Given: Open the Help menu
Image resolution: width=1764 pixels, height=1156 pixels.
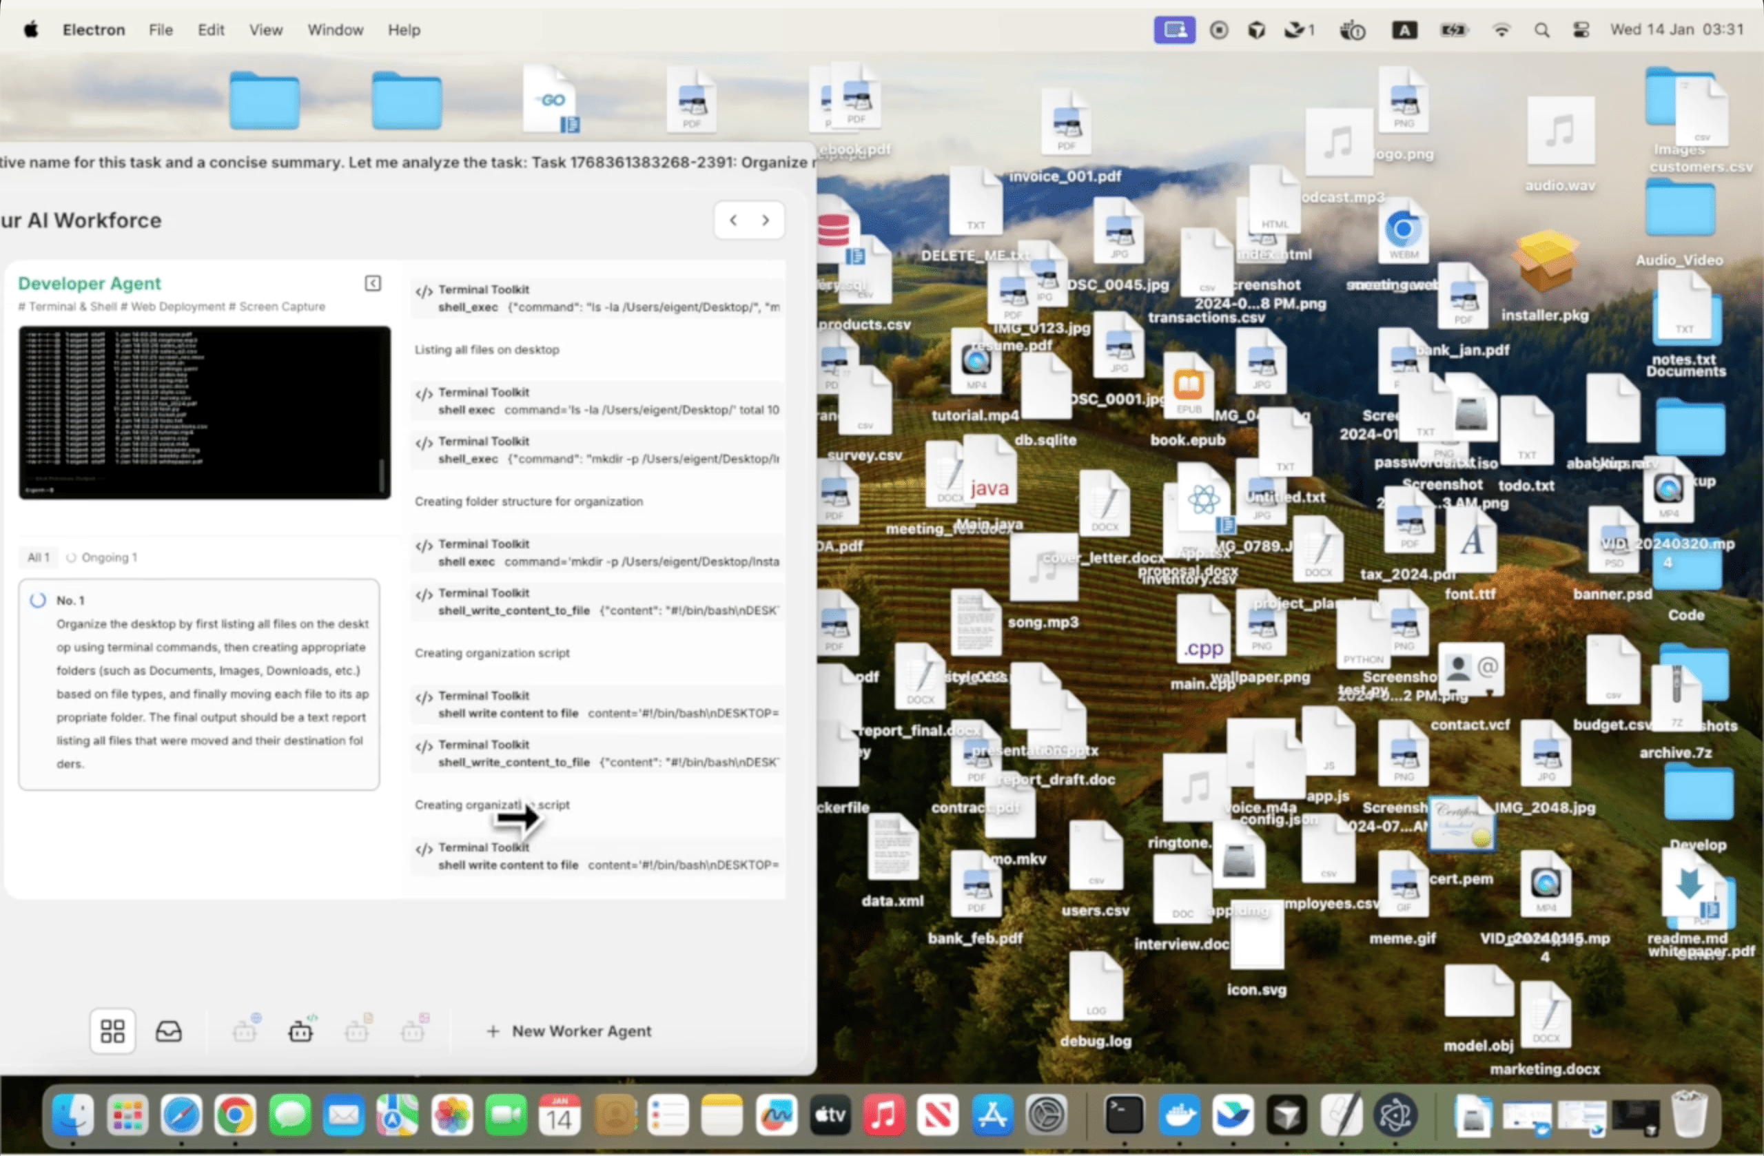Looking at the screenshot, I should (404, 30).
